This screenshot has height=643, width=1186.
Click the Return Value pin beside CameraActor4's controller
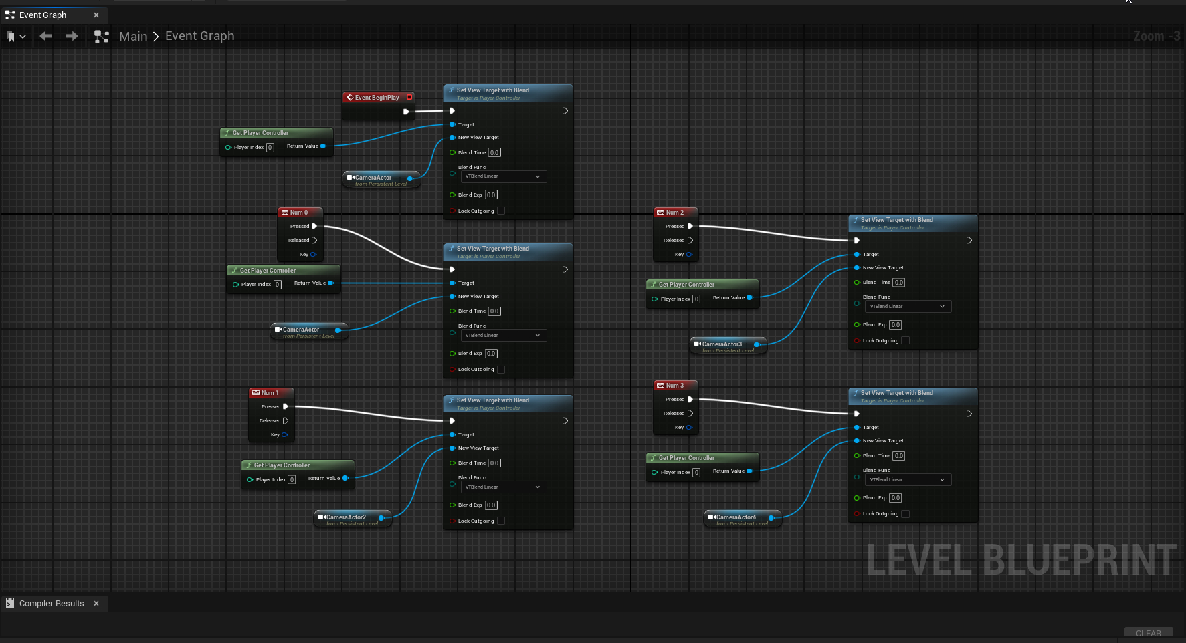pos(749,471)
